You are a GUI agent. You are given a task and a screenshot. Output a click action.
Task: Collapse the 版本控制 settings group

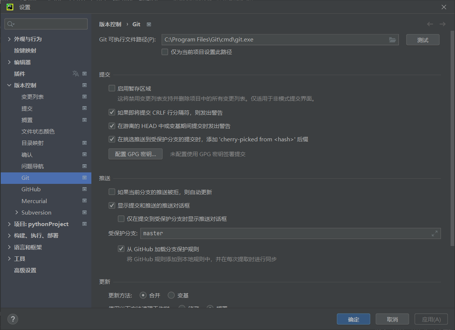click(9, 85)
